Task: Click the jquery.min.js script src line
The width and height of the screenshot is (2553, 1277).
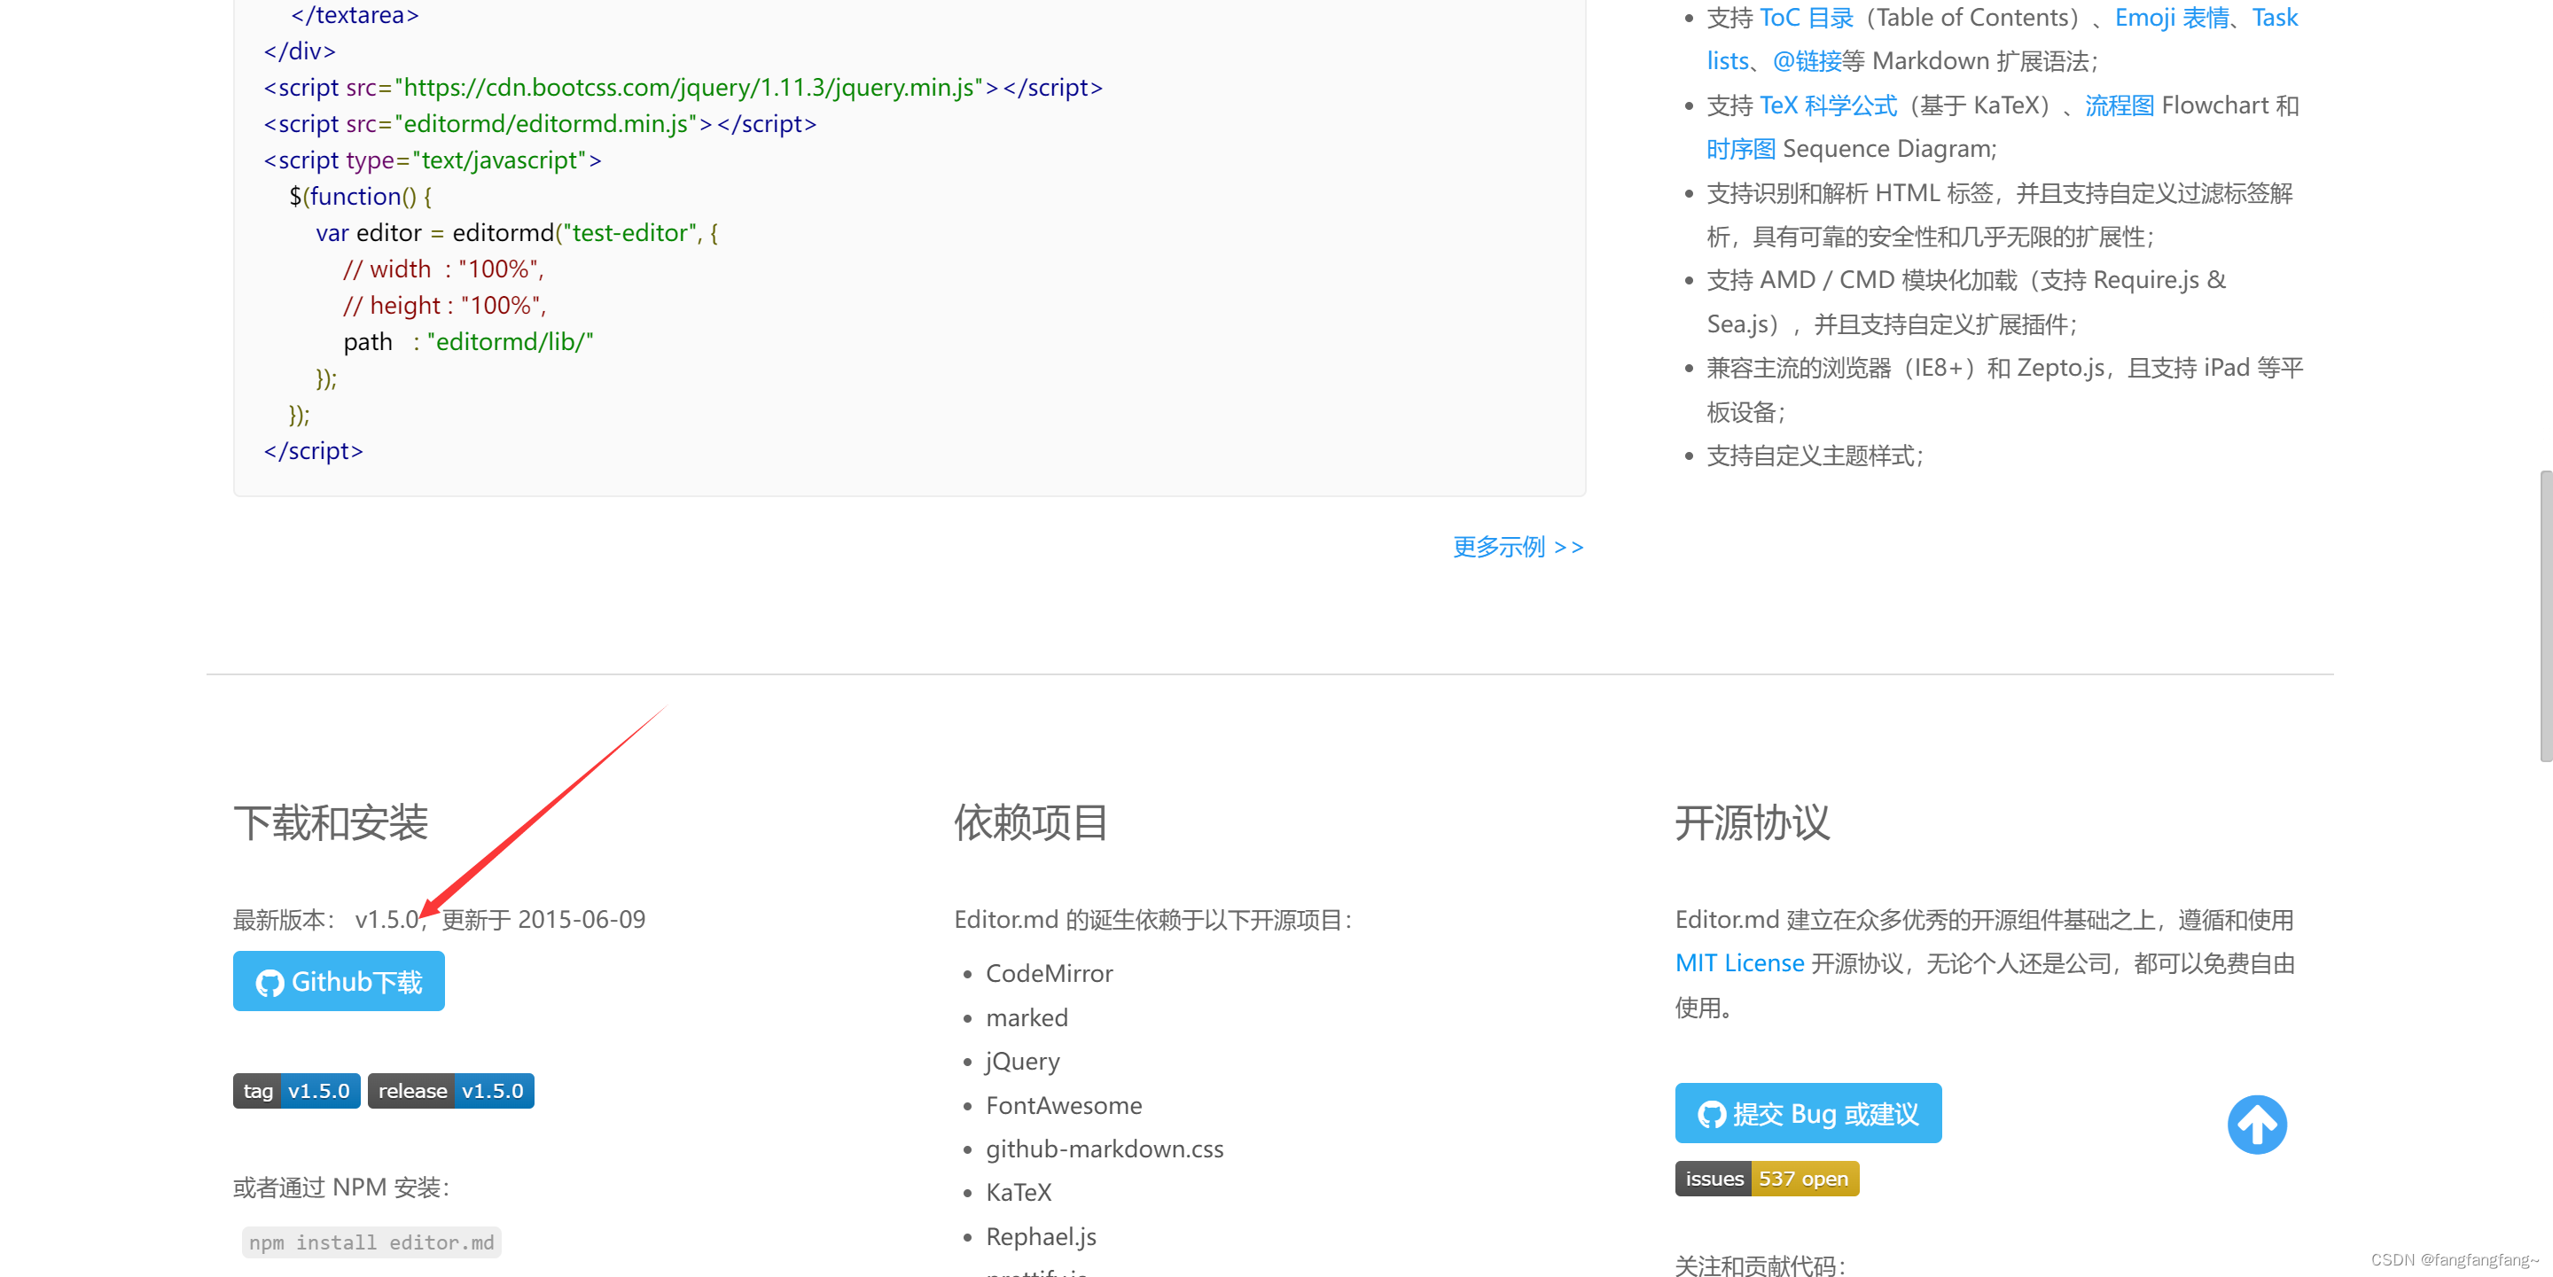Action: click(x=683, y=87)
